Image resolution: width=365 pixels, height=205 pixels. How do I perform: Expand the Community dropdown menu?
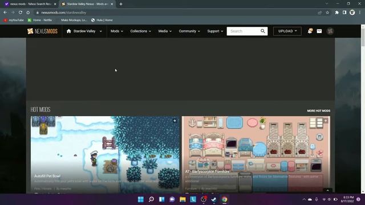pyautogui.click(x=189, y=31)
